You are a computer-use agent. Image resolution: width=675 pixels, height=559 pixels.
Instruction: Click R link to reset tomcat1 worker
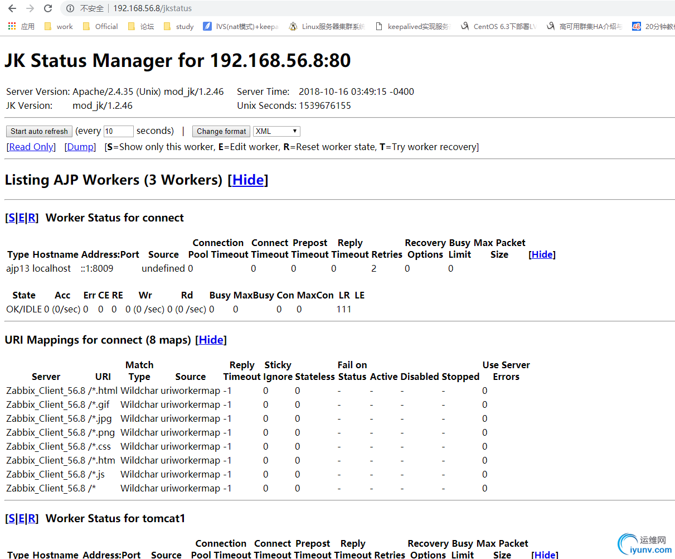click(x=32, y=518)
